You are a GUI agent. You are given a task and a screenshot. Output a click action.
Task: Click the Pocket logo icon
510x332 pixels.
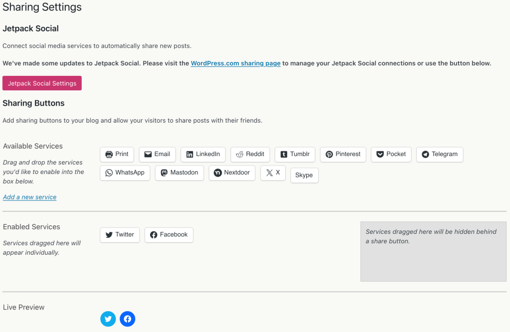380,155
